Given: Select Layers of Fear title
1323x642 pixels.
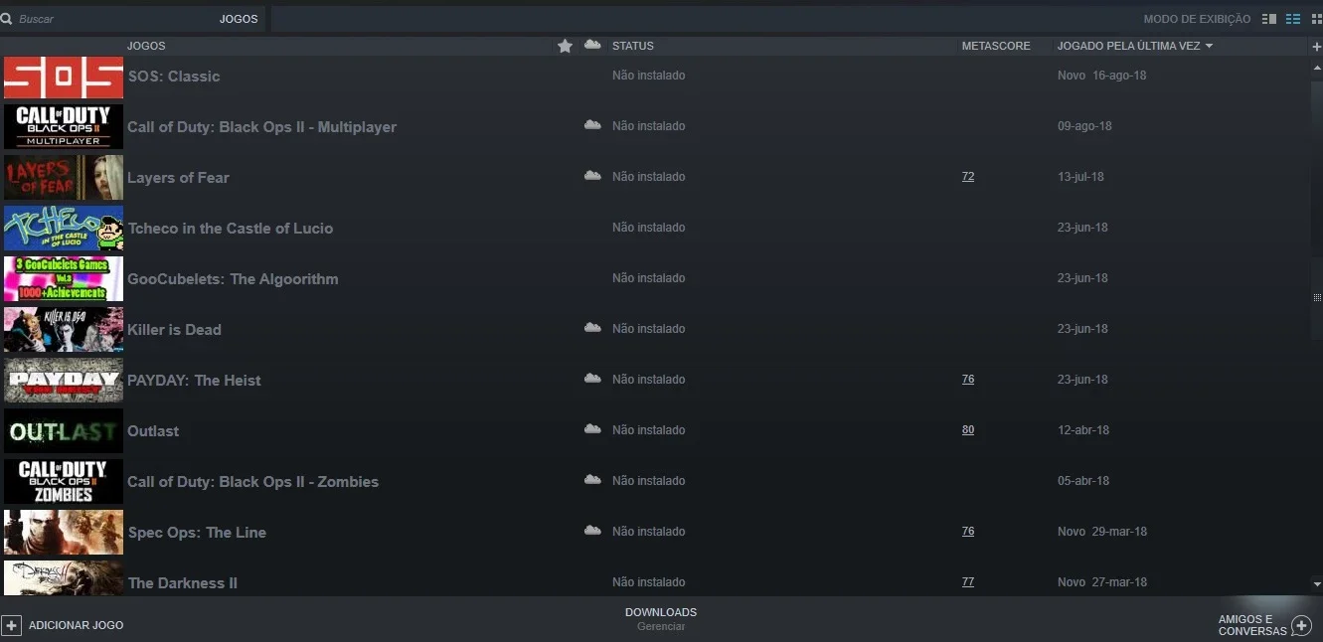Looking at the screenshot, I should click(x=178, y=178).
